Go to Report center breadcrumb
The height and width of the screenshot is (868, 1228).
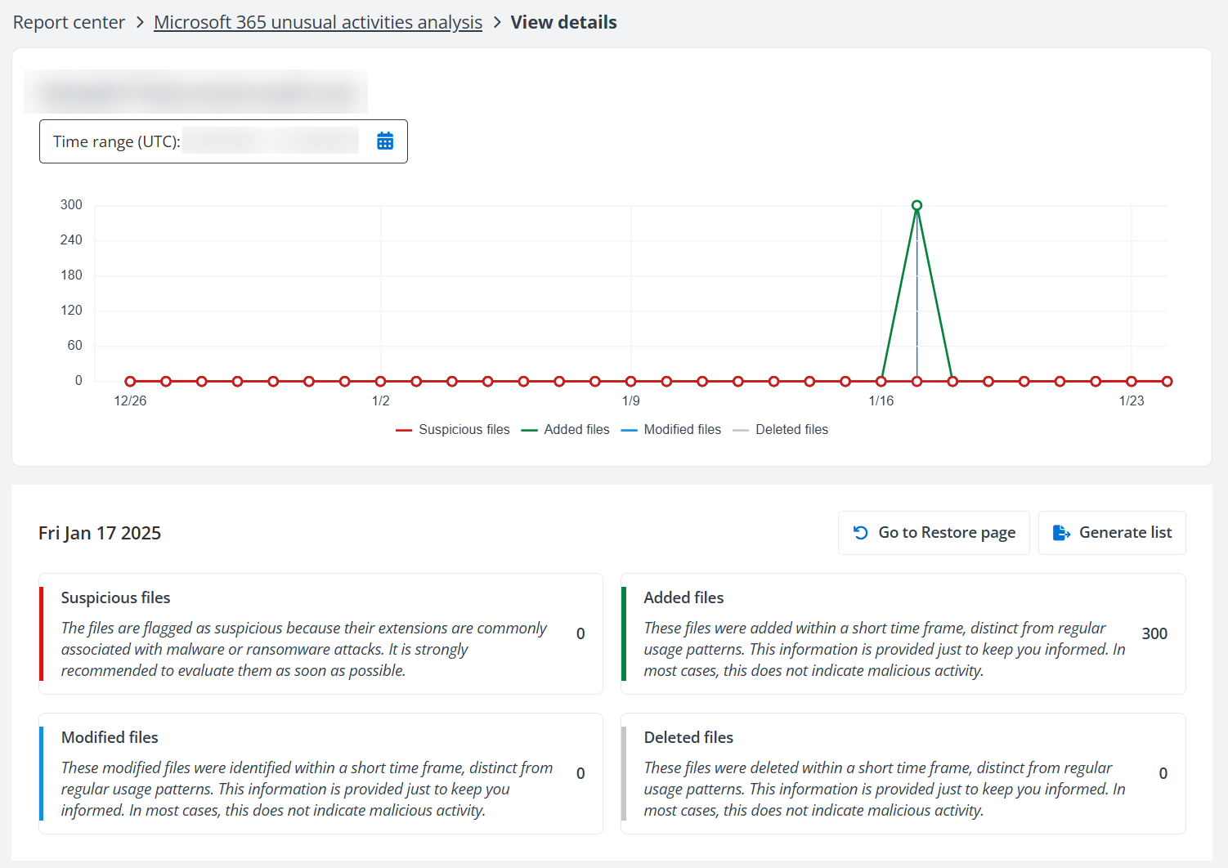tap(69, 23)
